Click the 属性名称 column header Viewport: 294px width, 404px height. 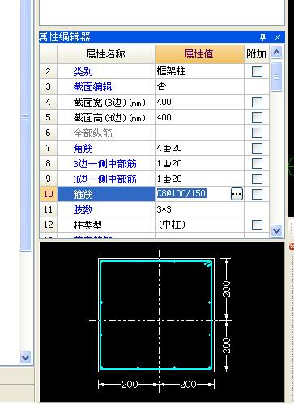106,54
